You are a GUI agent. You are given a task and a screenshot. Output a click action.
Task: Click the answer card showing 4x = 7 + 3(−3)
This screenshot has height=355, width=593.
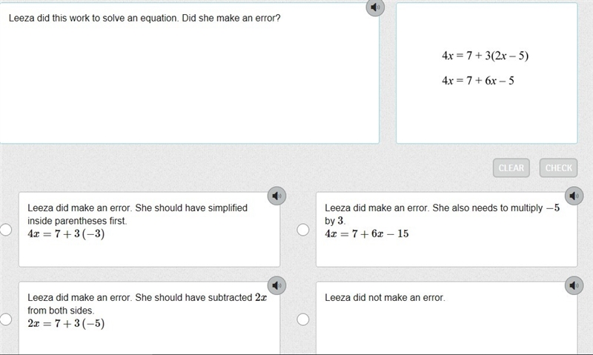[150, 230]
